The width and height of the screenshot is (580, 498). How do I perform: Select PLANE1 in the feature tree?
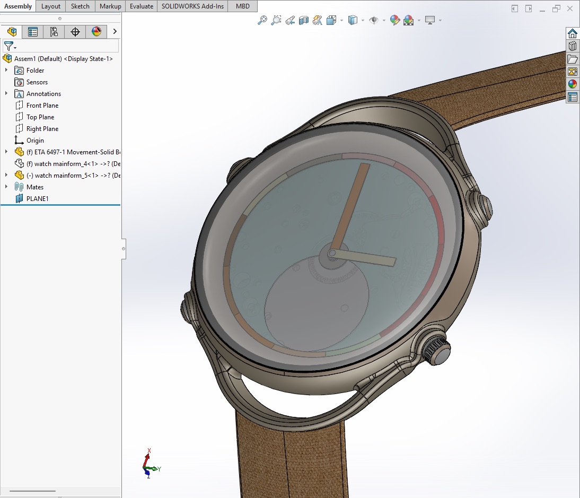tap(37, 199)
